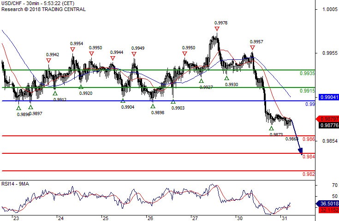Click the 0.9957 swing high label

(x=256, y=42)
